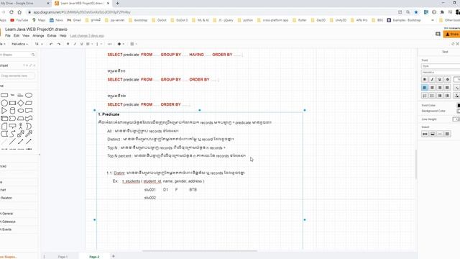Image resolution: width=460 pixels, height=259 pixels.
Task: Select the trapezoid shape in shapes palette
Action: pyautogui.click(x=21, y=118)
